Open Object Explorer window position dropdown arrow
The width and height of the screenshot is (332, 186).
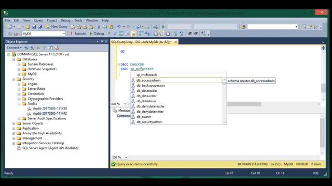point(98,41)
